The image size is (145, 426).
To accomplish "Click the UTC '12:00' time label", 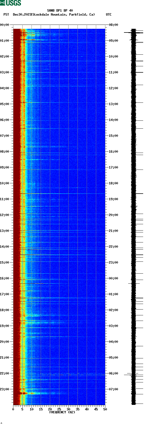I will click(113, 88).
